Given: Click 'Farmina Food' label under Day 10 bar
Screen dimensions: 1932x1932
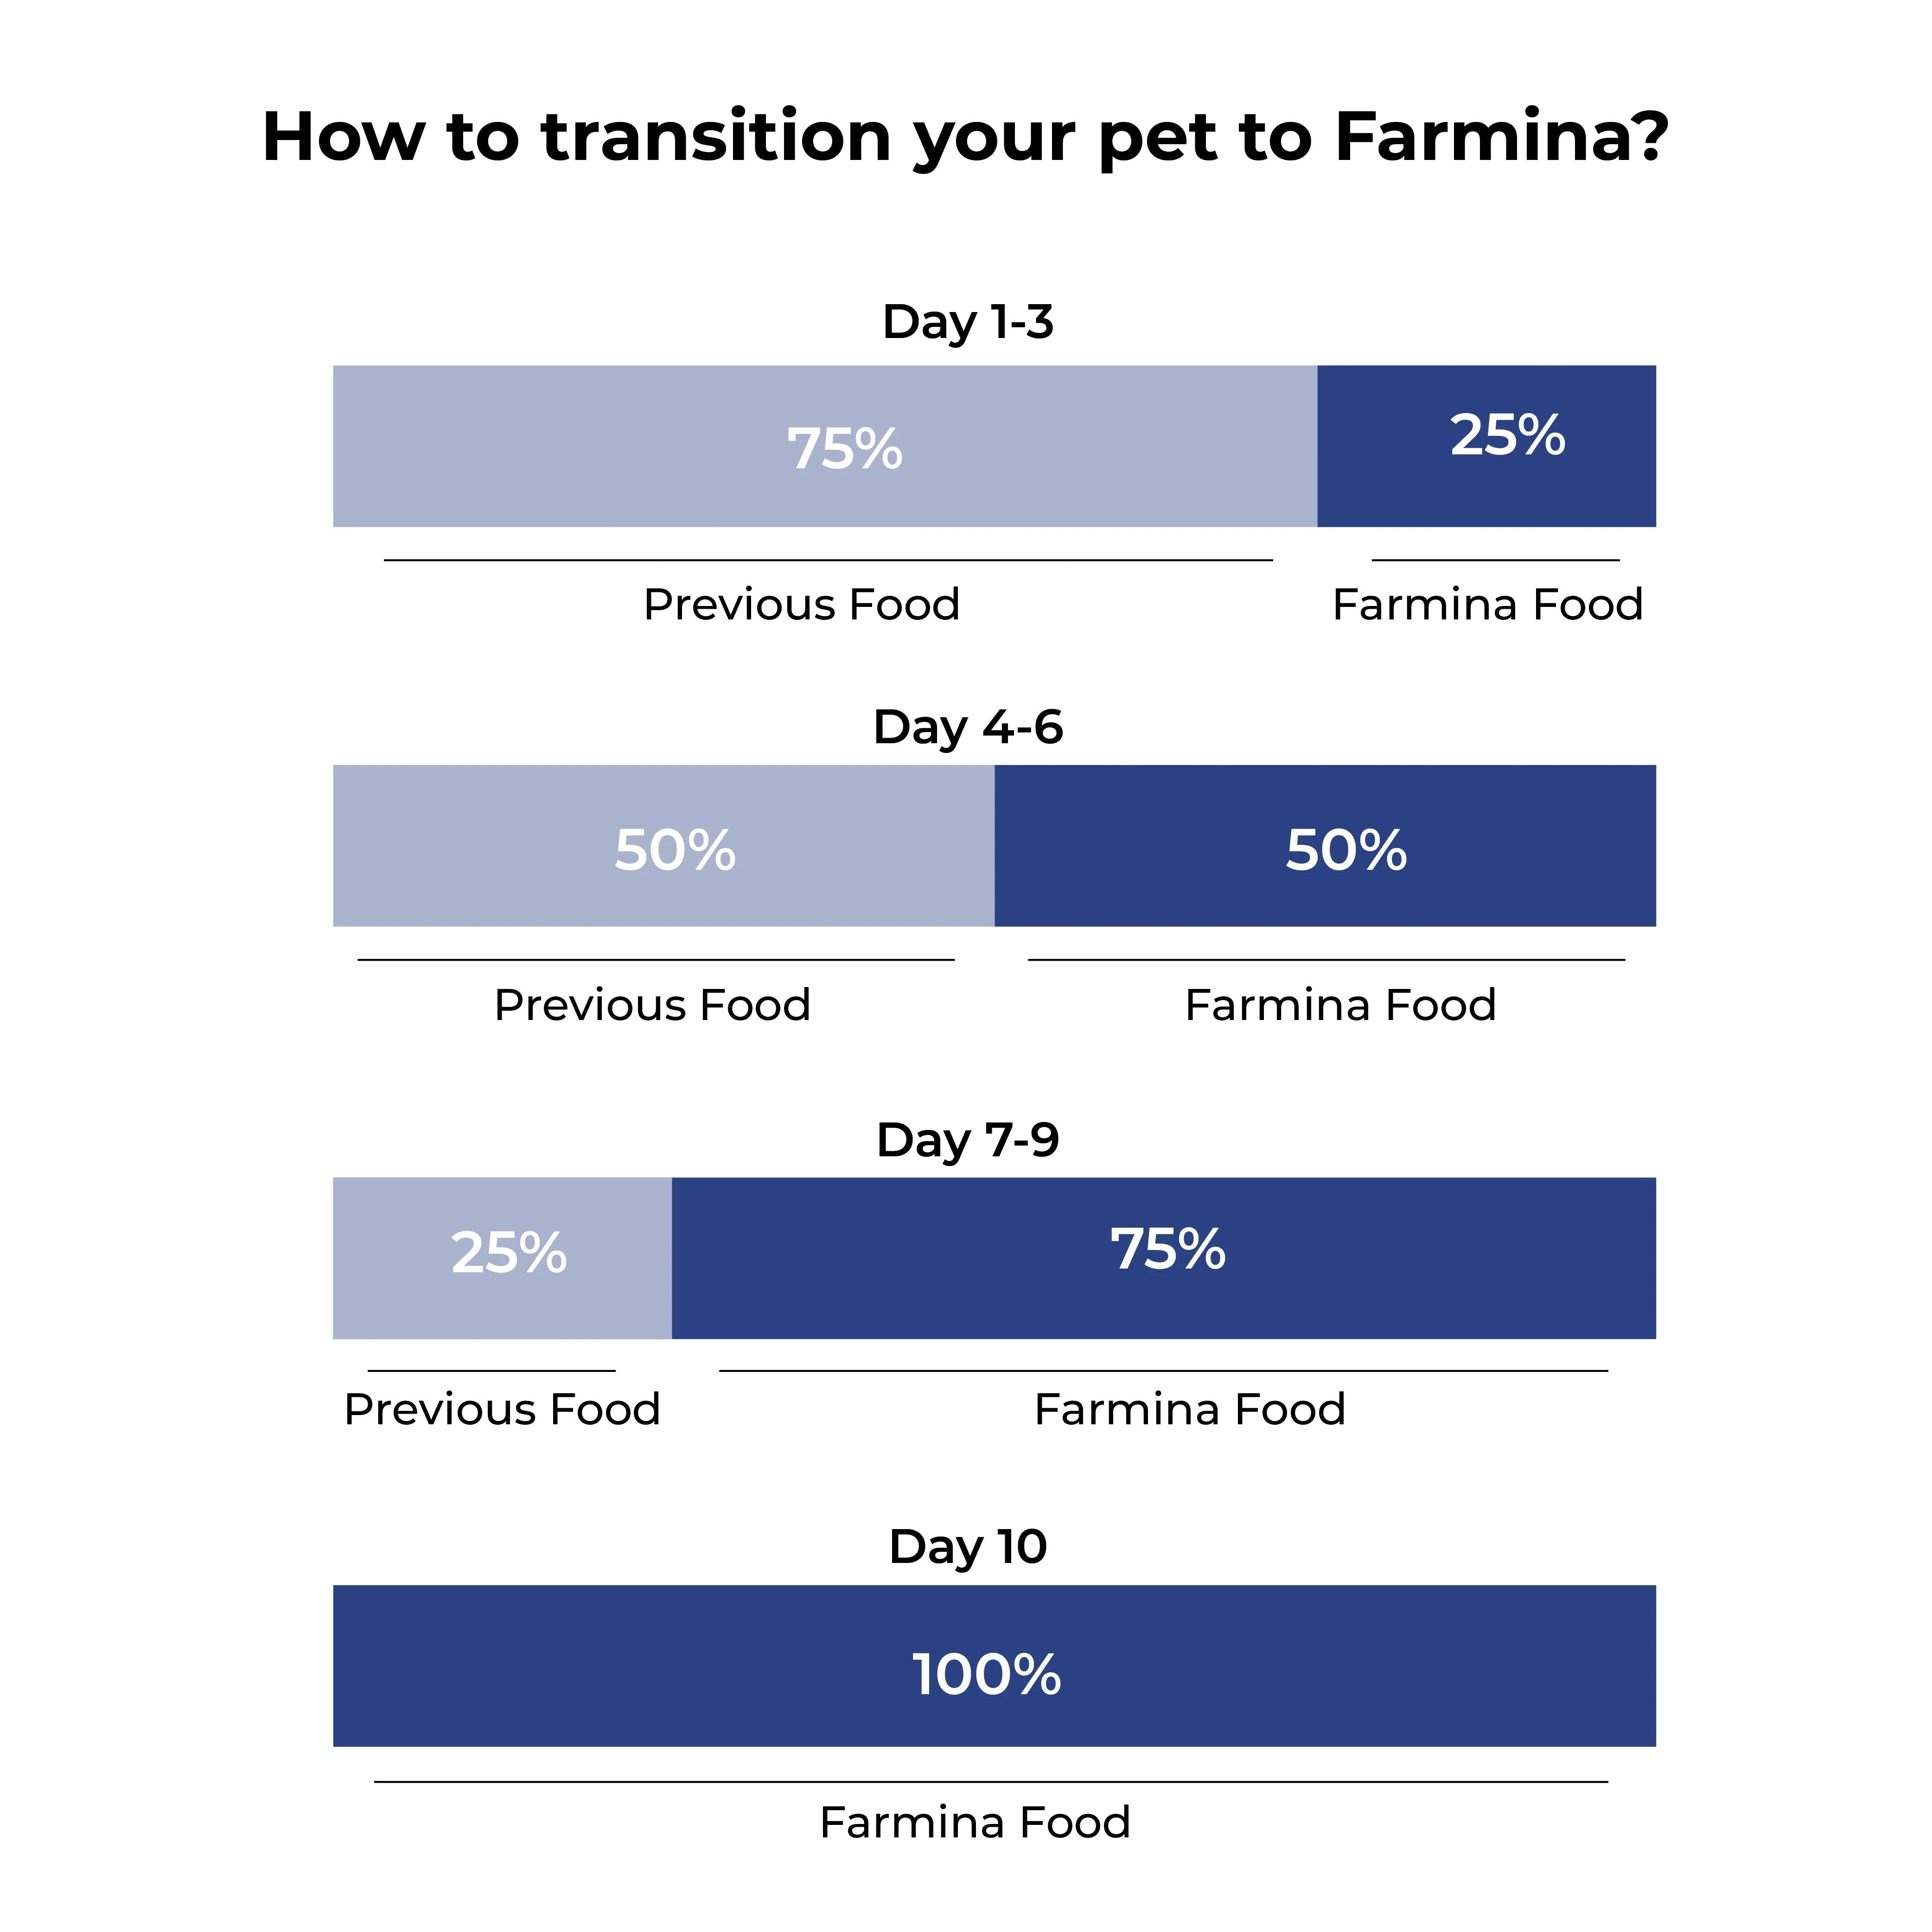Looking at the screenshot, I should click(x=974, y=1822).
